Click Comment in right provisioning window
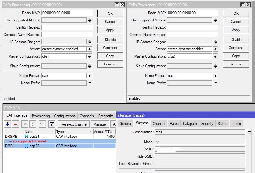 tap(236, 48)
